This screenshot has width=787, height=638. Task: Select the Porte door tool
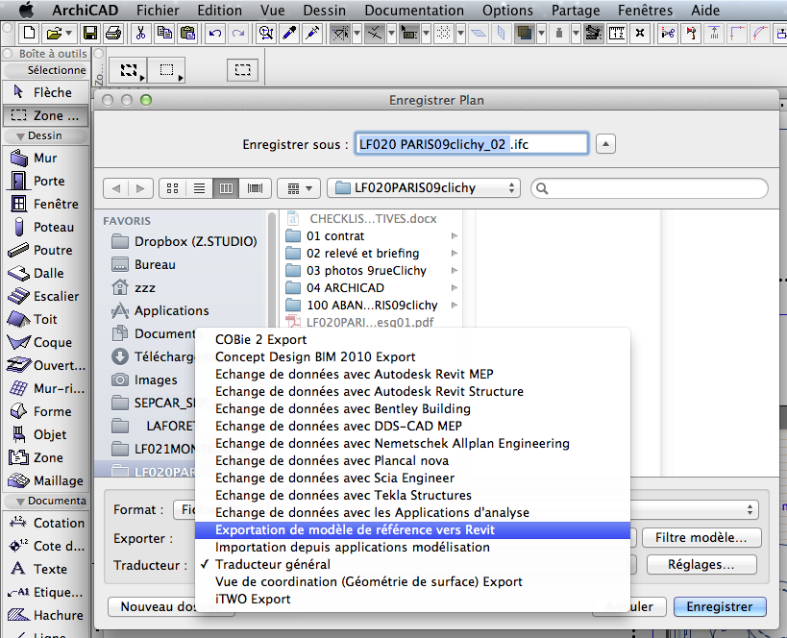coord(48,181)
